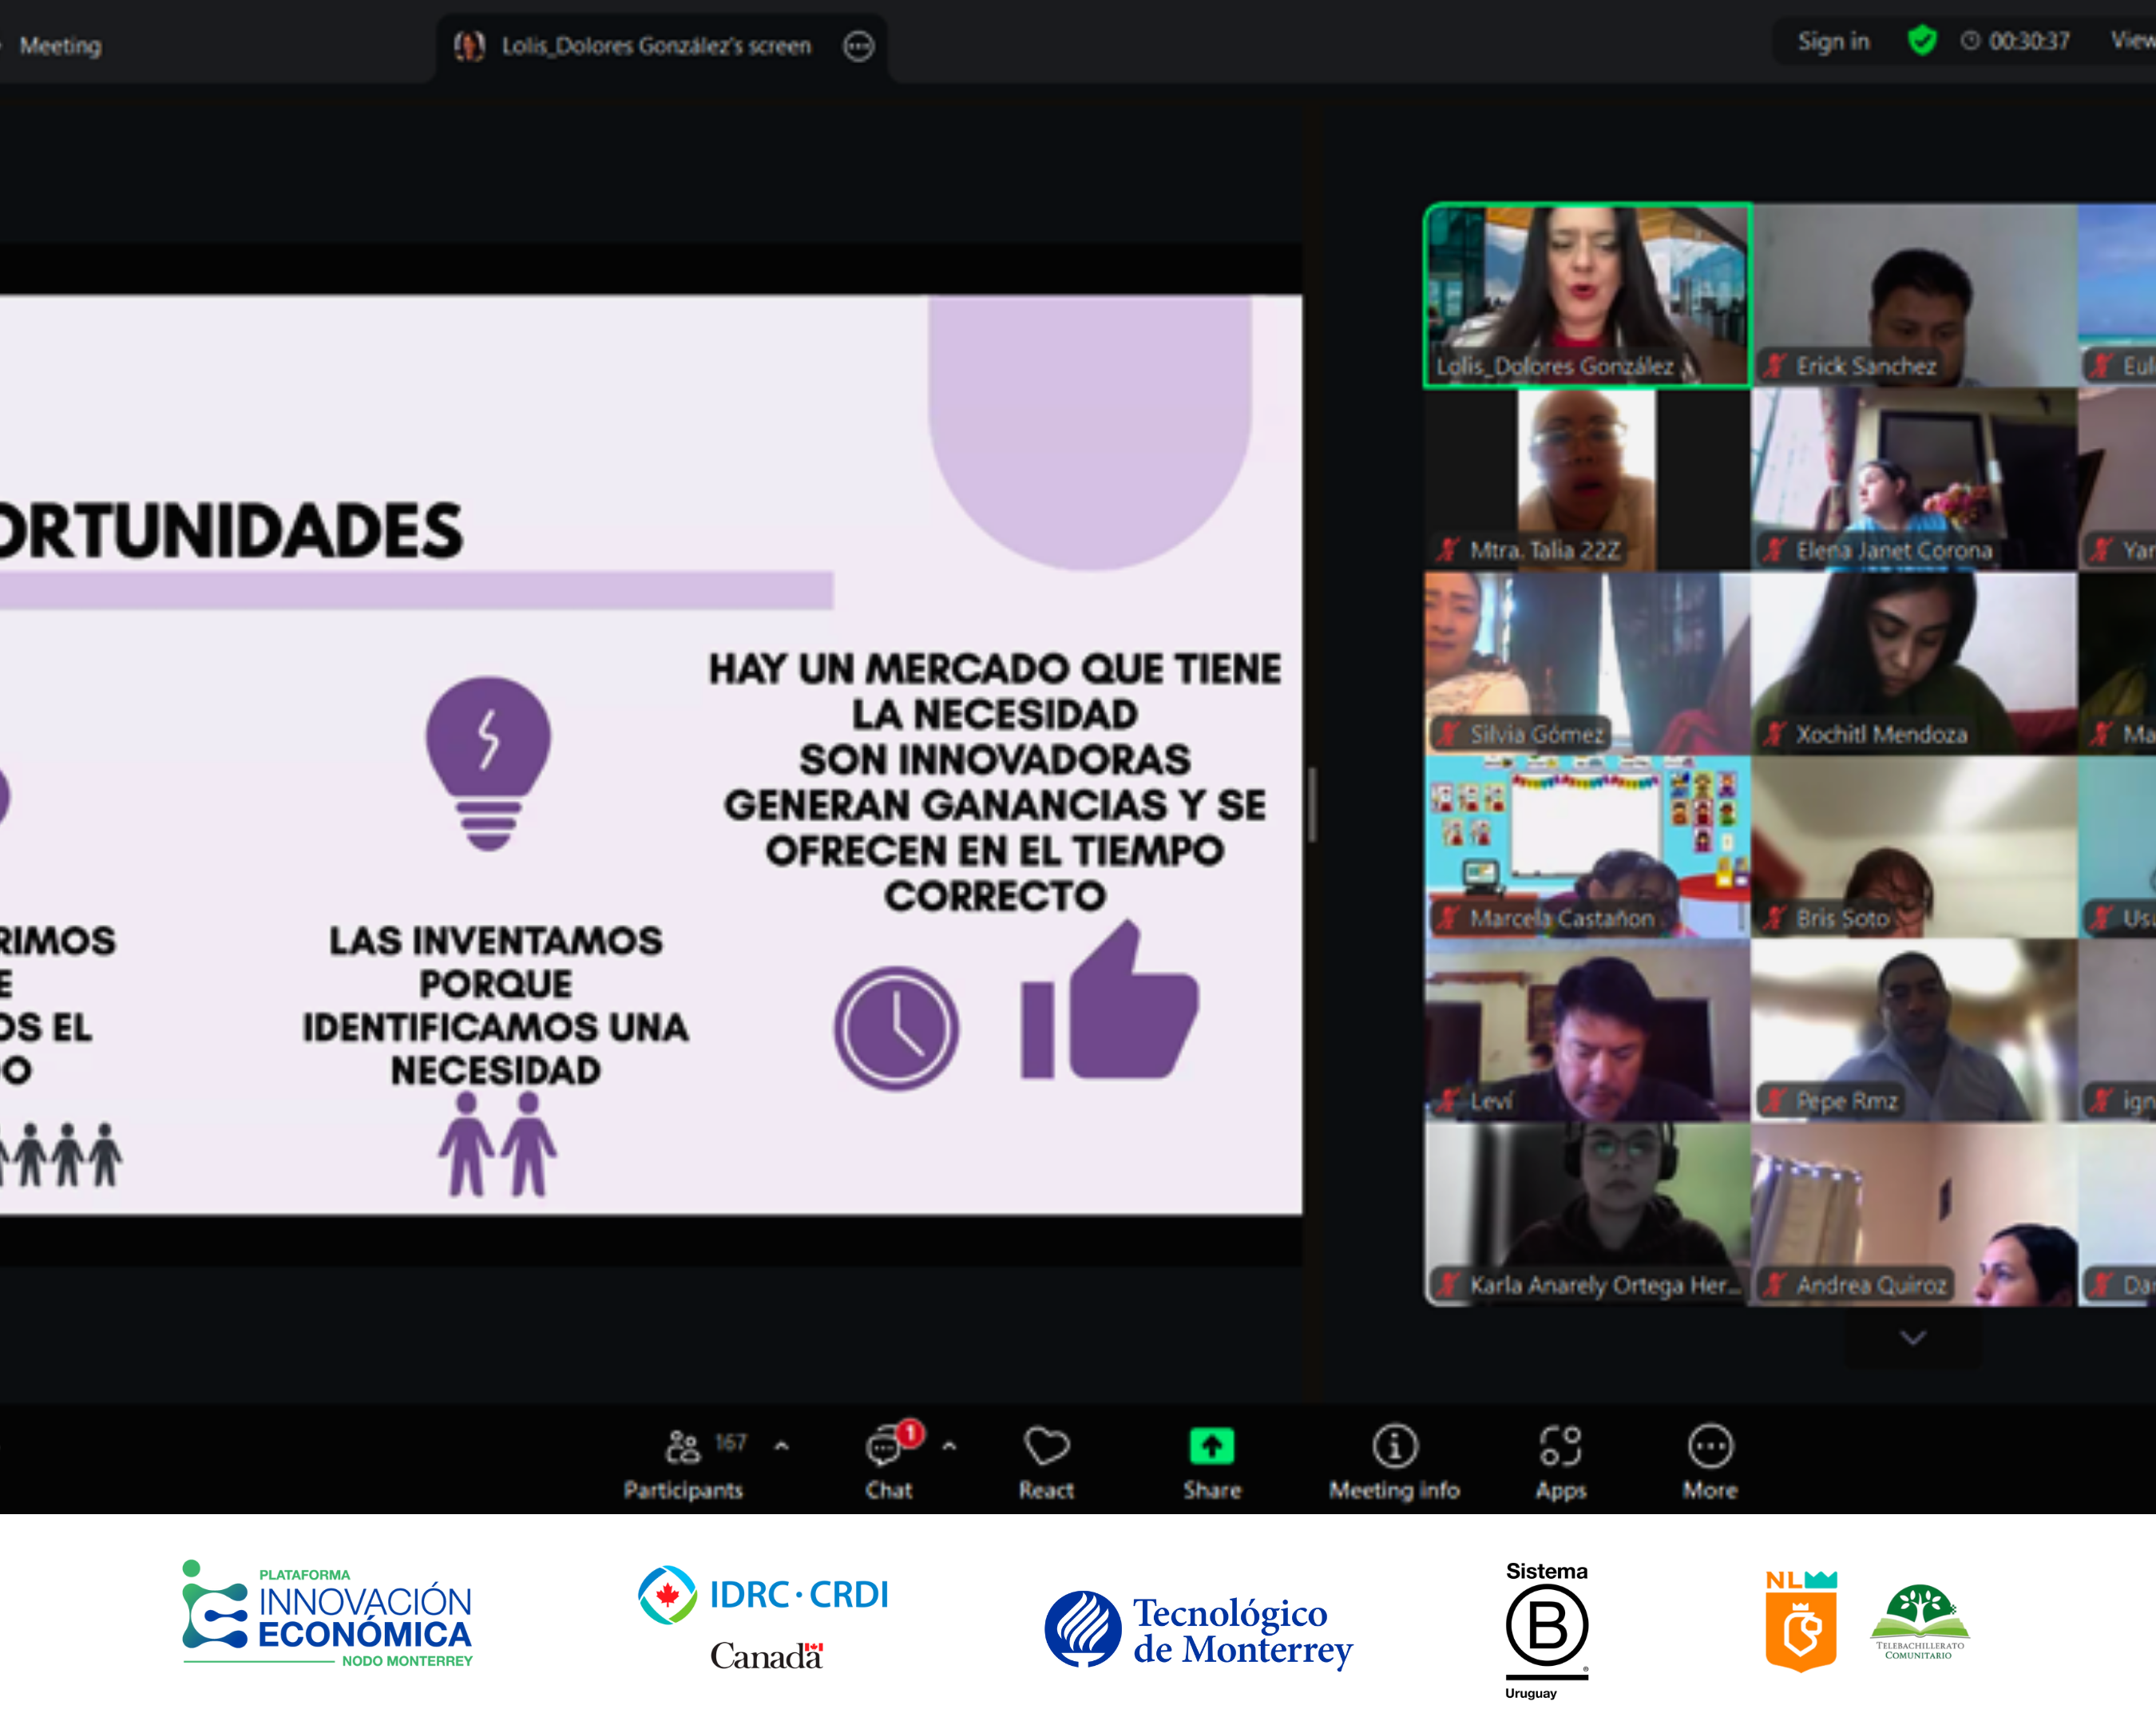The width and height of the screenshot is (2156, 1725).
Task: Collapse the video gallery with the down chevron
Action: coord(1913,1338)
